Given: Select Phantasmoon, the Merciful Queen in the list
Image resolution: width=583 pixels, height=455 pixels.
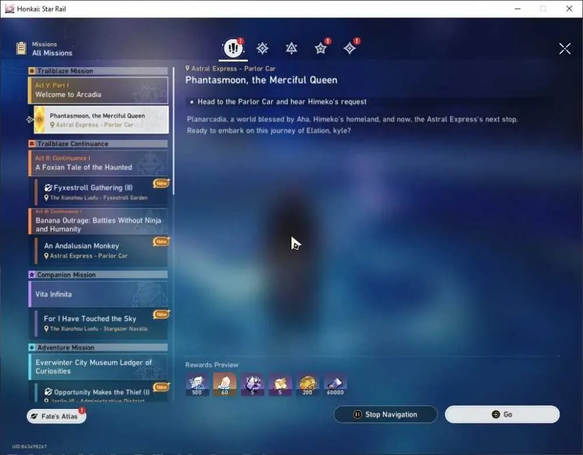Looking at the screenshot, I should point(101,120).
